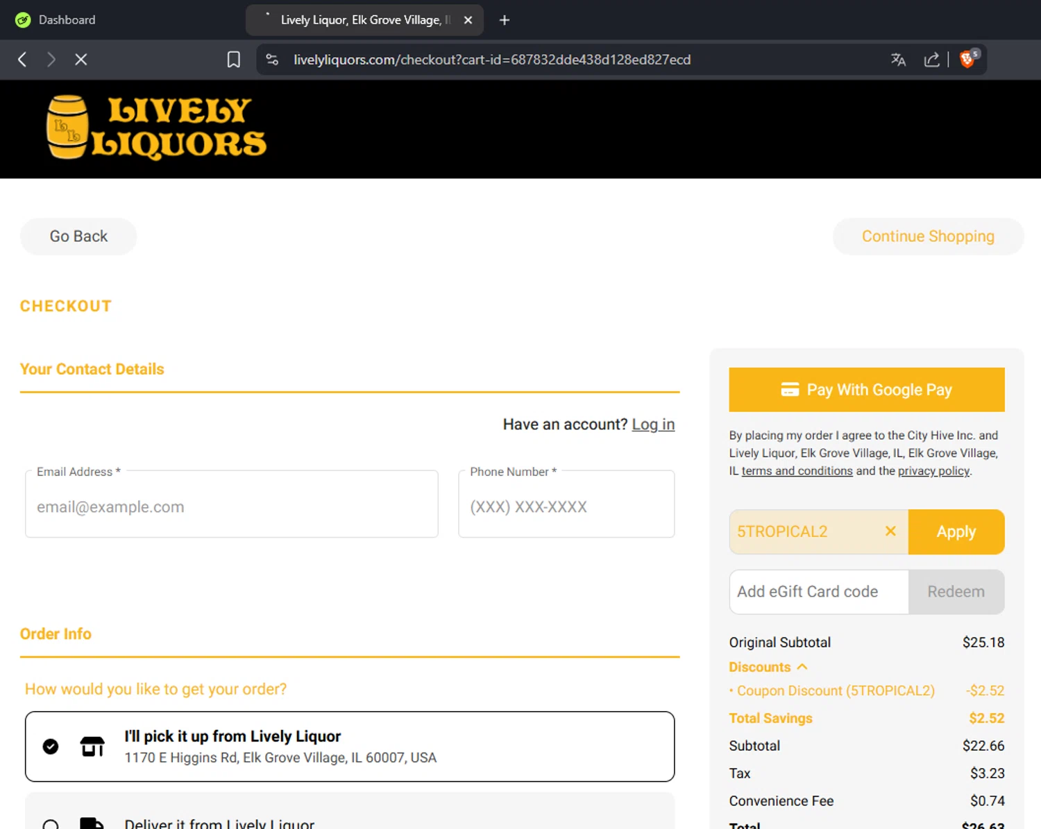Open a new browser tab

tap(505, 20)
